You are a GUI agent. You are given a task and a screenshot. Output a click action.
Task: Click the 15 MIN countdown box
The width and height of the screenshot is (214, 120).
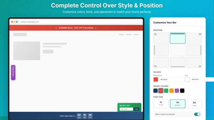click(x=85, y=116)
